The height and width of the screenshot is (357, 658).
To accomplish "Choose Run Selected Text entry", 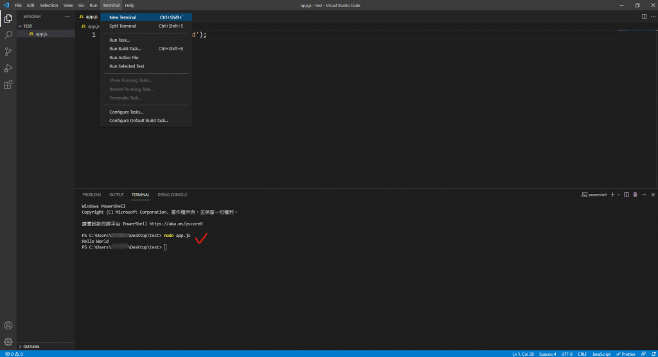I will [146, 66].
